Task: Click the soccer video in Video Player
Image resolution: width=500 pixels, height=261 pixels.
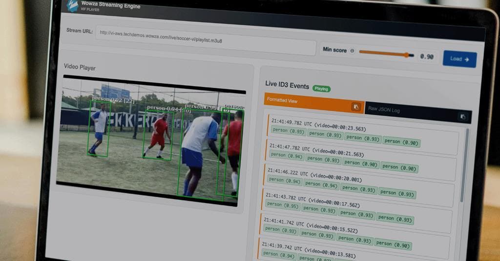Action: (150, 140)
